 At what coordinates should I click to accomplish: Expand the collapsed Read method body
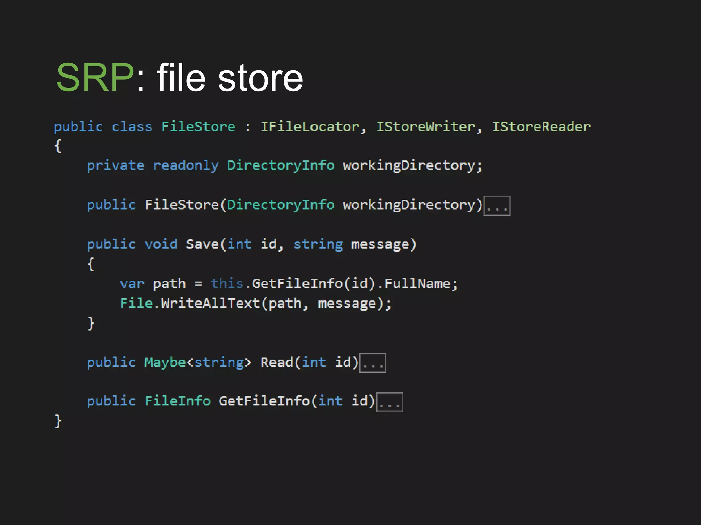pos(373,363)
